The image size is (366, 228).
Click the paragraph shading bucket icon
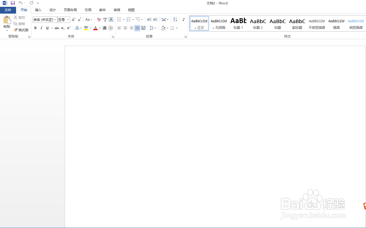pos(163,28)
